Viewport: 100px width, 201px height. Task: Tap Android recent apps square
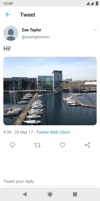(75, 194)
